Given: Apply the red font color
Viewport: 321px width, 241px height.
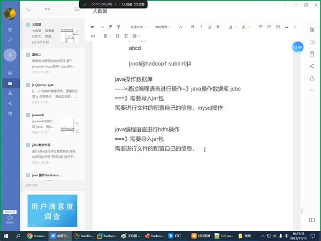Looking at the screenshot, I should [x=231, y=27].
